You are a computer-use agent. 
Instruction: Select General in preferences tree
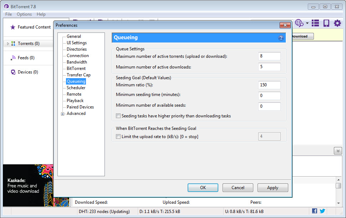(74, 36)
